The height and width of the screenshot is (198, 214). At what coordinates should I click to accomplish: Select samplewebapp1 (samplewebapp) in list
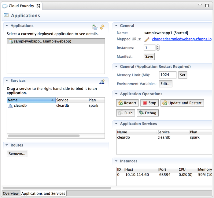click(x=56, y=41)
